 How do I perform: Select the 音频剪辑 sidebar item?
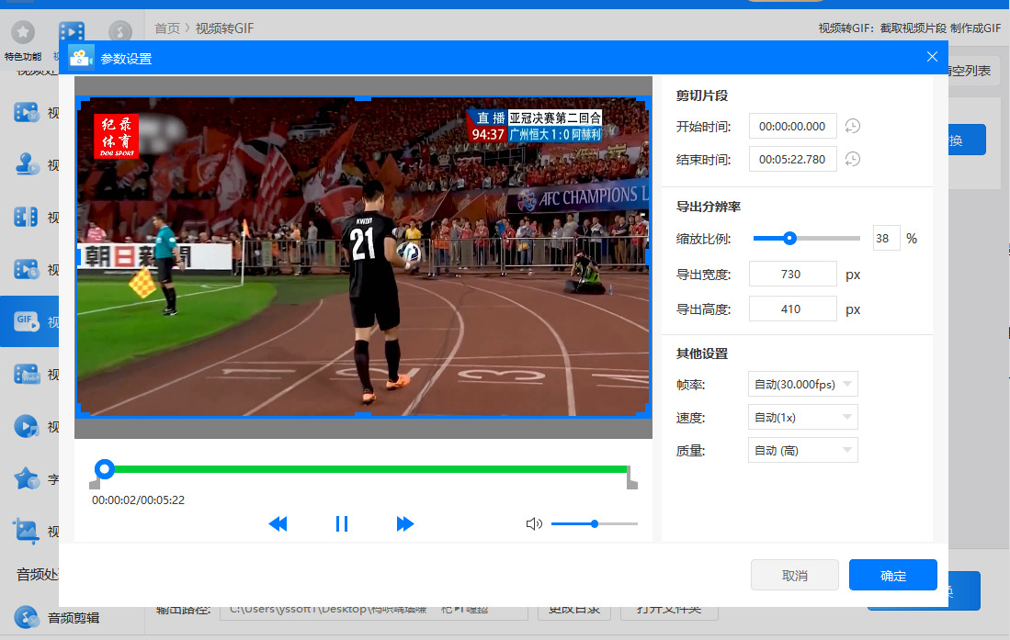tap(73, 618)
